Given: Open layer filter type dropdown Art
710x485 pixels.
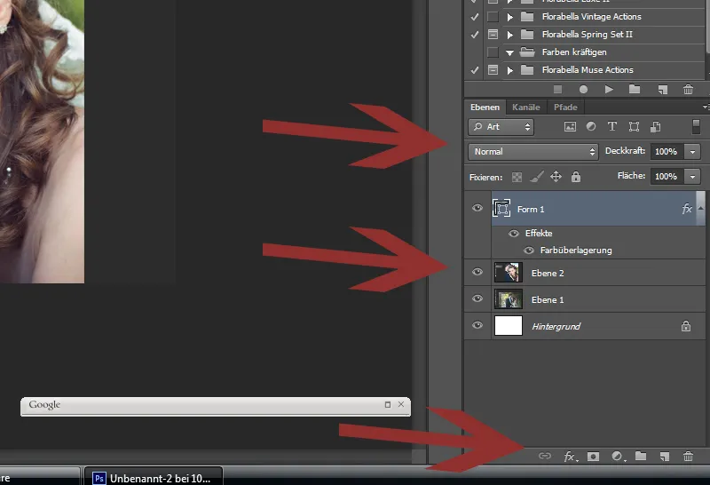Looking at the screenshot, I should pyautogui.click(x=501, y=127).
